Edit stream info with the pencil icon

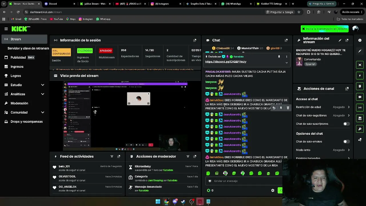click(x=340, y=40)
